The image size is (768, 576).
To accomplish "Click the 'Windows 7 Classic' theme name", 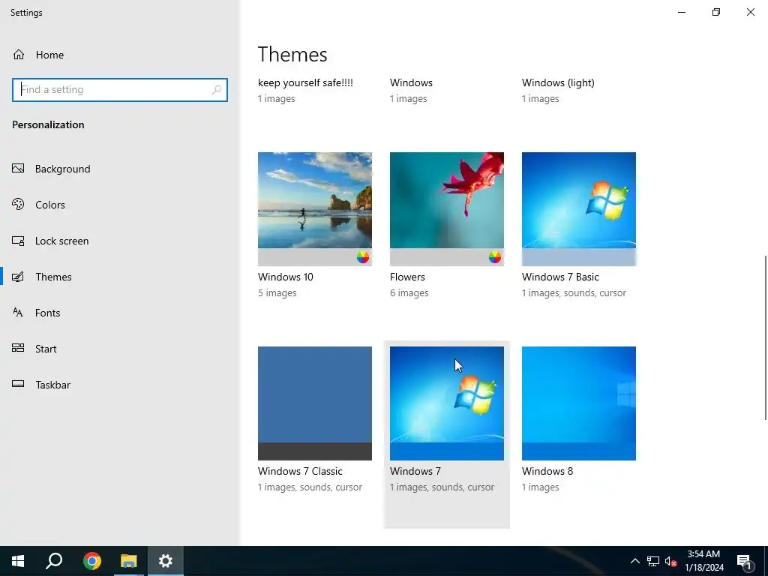I will [300, 471].
